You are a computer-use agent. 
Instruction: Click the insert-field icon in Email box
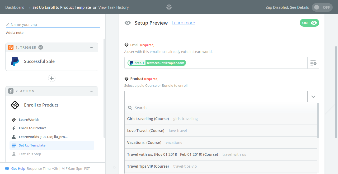[x=313, y=63]
